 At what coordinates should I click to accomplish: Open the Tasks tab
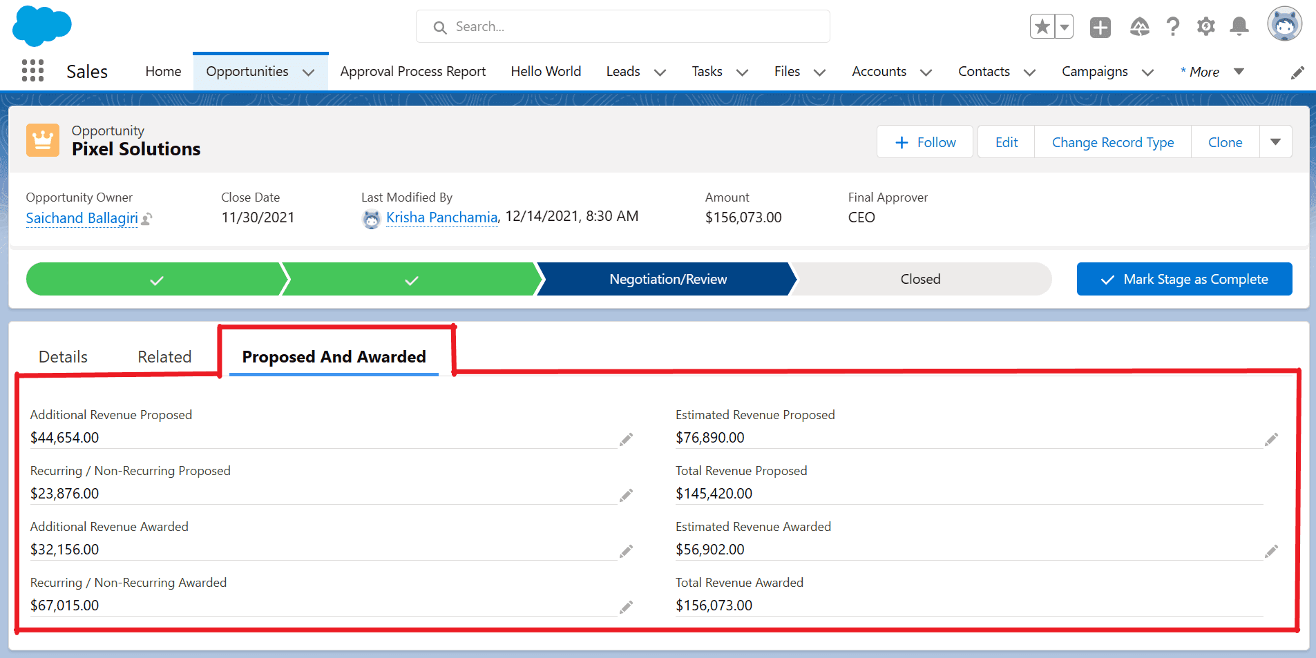(707, 71)
